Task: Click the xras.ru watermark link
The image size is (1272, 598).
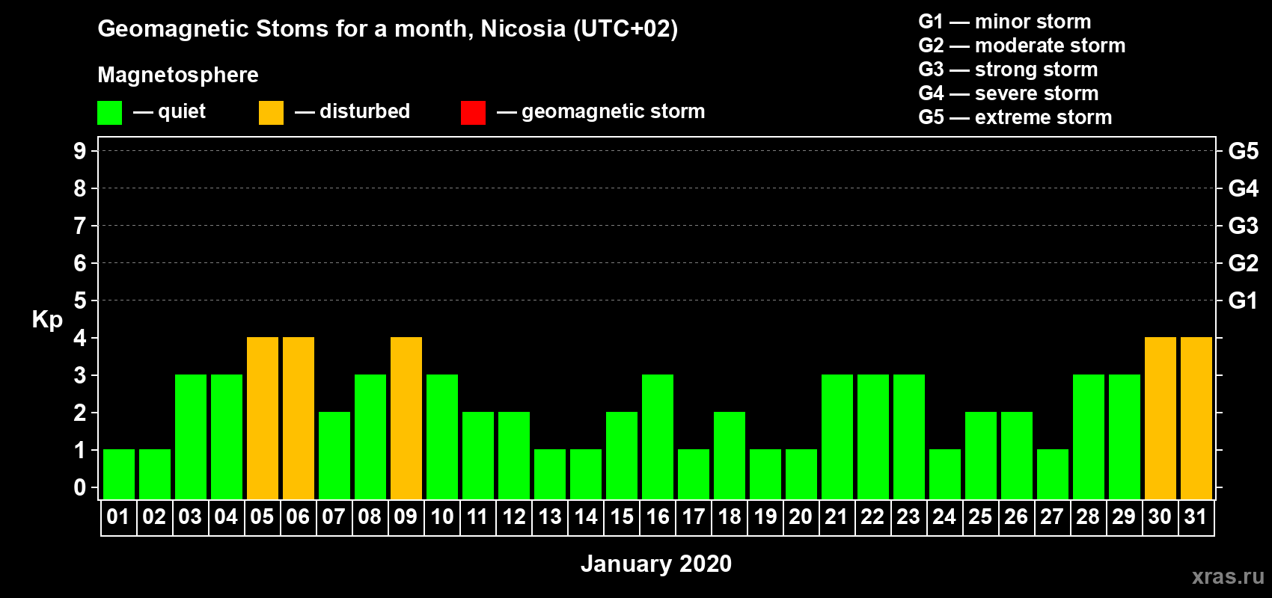Action: [x=1228, y=576]
